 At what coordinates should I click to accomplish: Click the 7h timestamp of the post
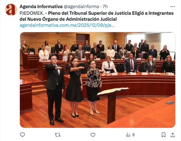105,7
